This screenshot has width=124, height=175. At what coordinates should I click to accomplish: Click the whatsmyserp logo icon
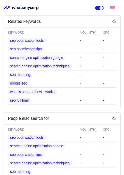[x=7, y=8]
